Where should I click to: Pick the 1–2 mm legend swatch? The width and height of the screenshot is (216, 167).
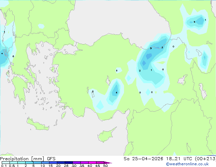[21, 163]
